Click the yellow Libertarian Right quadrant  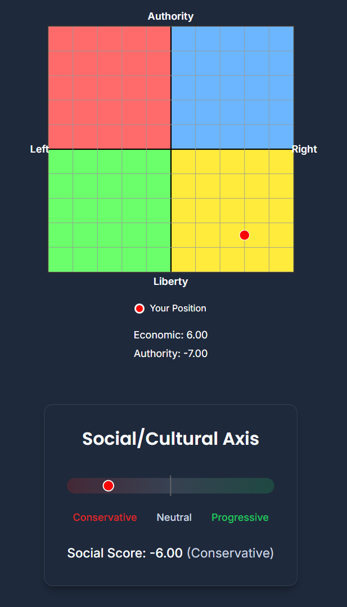[232, 211]
